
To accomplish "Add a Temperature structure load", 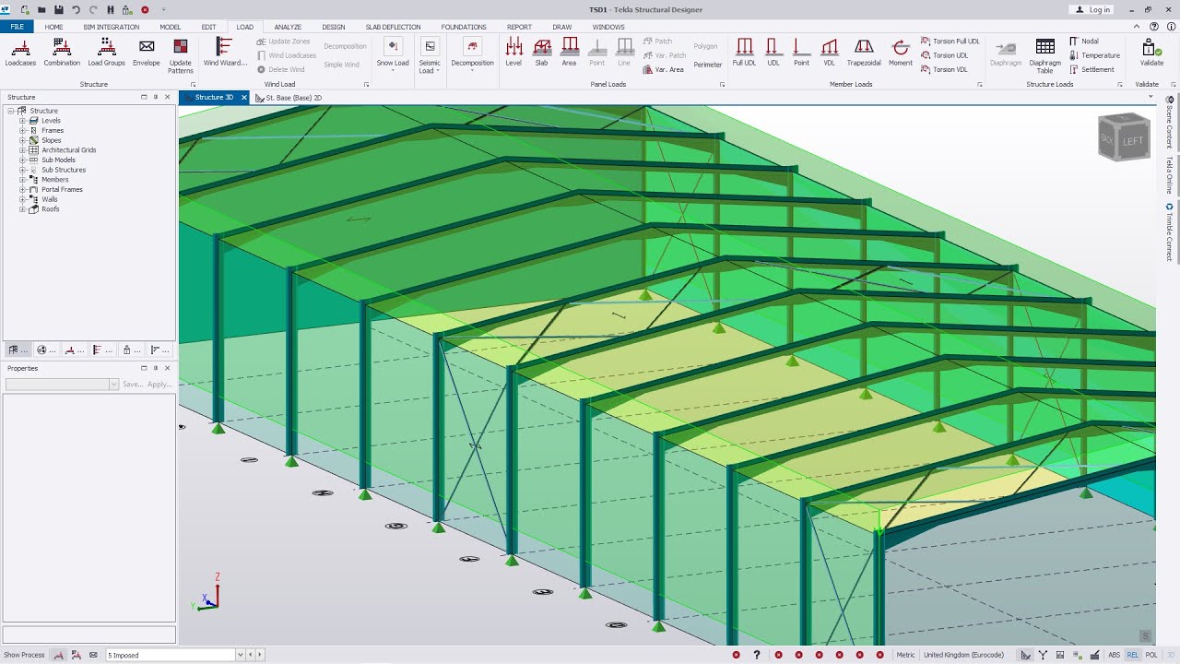I will coord(1094,55).
